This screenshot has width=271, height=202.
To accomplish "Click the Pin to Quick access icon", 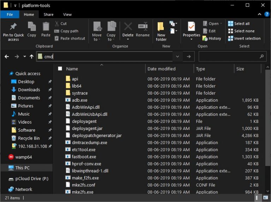I will 13,27.
